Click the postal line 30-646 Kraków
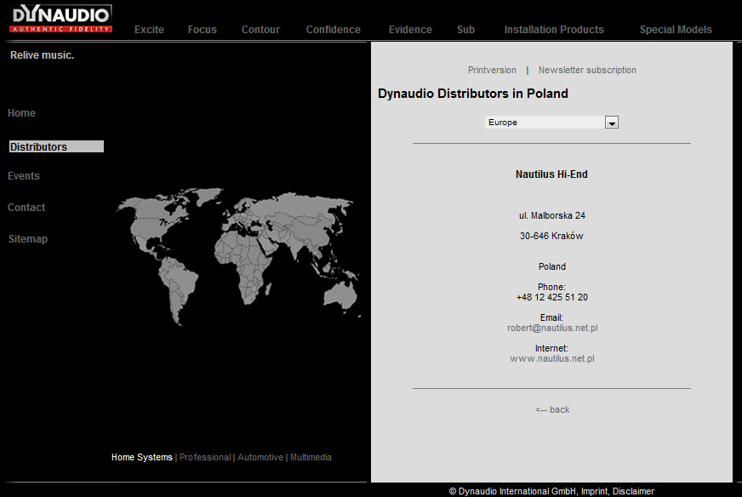The height and width of the screenshot is (497, 742). [x=551, y=237]
